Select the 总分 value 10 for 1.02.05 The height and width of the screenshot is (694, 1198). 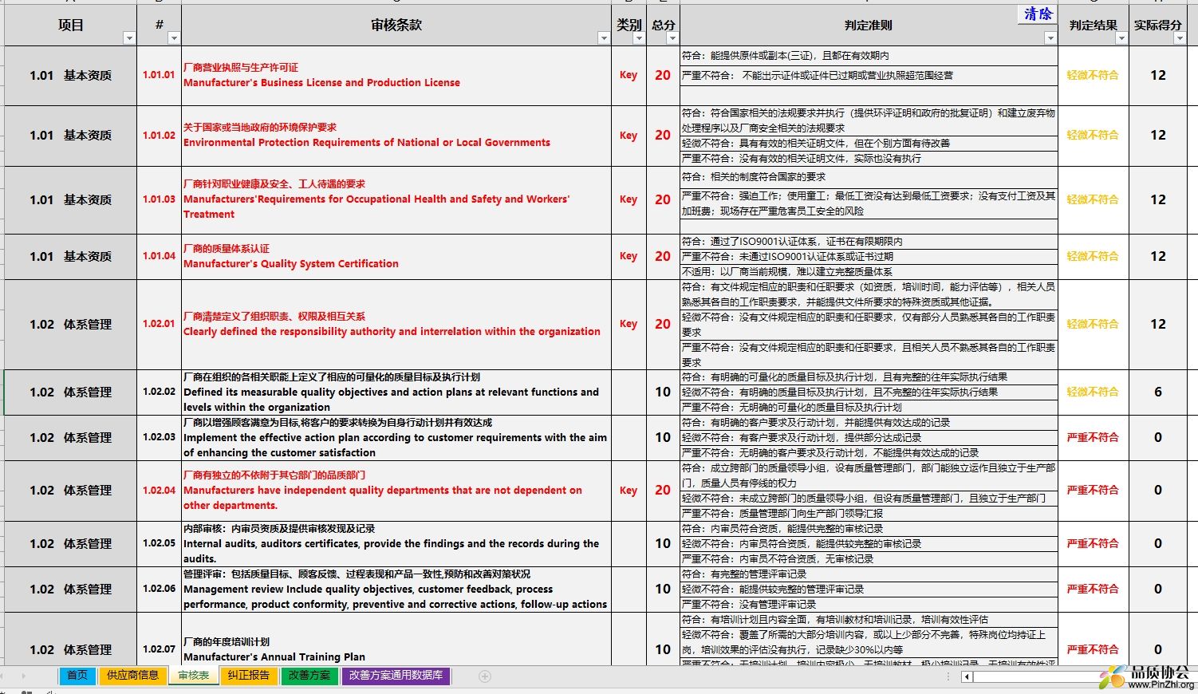point(663,543)
